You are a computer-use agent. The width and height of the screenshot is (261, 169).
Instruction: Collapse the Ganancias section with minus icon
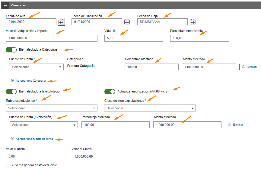[5, 5]
